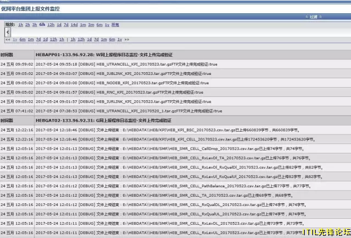Set zoom to 7d in 缩放 row

66,25
